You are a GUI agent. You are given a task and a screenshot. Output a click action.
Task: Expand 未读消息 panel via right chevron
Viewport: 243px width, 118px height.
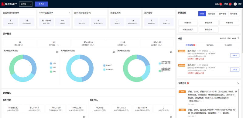pos(238,83)
